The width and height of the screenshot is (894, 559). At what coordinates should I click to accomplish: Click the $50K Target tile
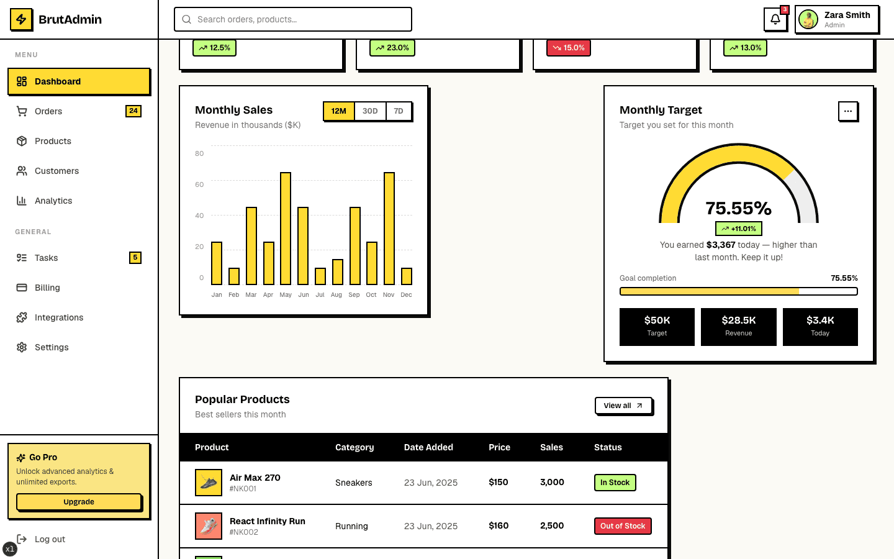coord(657,327)
